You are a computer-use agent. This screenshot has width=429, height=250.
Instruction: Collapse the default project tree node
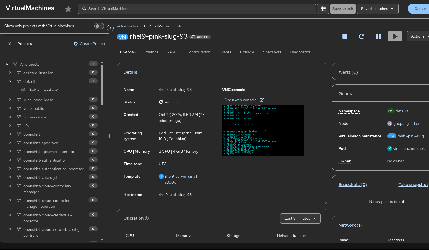(x=10, y=81)
